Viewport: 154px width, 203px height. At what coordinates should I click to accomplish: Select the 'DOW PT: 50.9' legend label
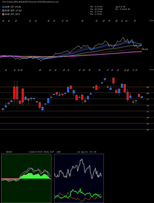click(12, 14)
